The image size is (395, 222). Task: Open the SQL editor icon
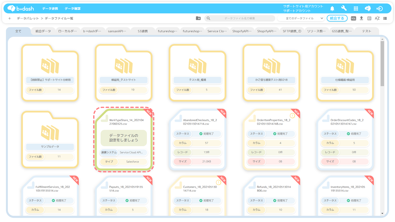click(353, 18)
